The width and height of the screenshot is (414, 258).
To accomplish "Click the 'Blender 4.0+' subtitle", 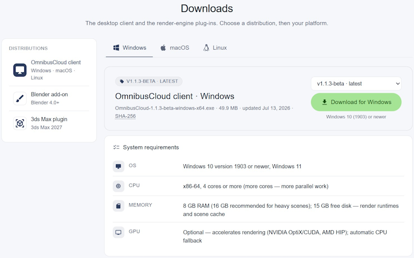I will point(45,102).
